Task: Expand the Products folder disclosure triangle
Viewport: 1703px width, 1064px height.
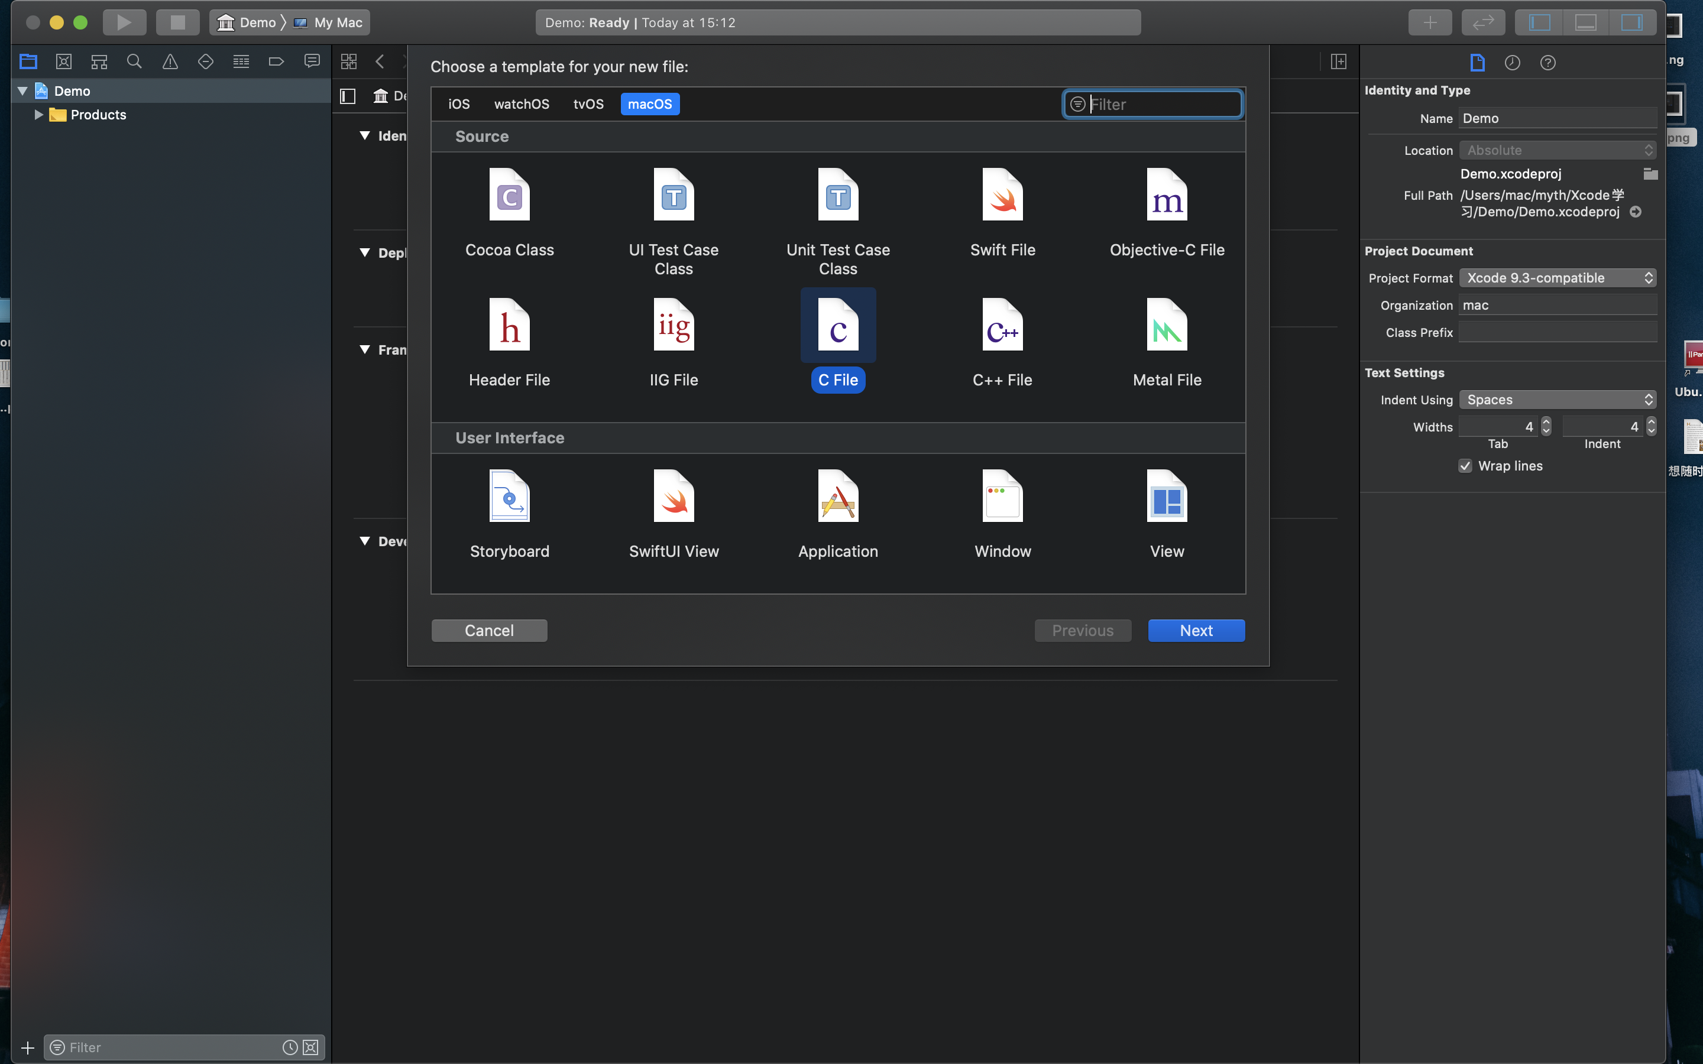Action: click(38, 115)
